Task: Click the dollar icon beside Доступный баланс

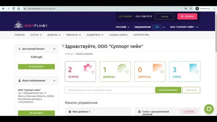Action: 20,49
